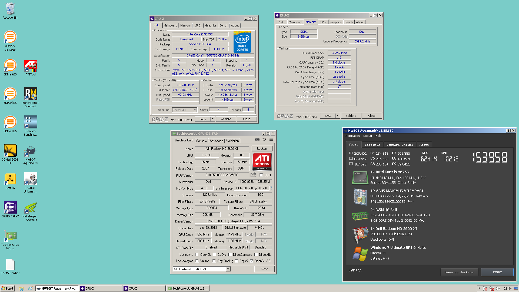Open the Validation tab in GPU-Z
Screen dimensions: 519x292
click(x=232, y=141)
